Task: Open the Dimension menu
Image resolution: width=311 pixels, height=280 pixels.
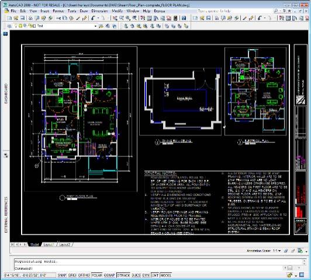Action: click(99, 11)
